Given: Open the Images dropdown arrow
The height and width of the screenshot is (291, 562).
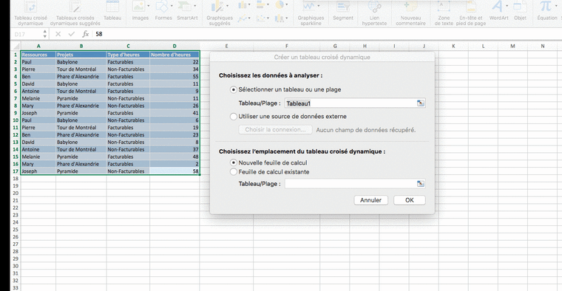Looking at the screenshot, I should coord(148,6).
